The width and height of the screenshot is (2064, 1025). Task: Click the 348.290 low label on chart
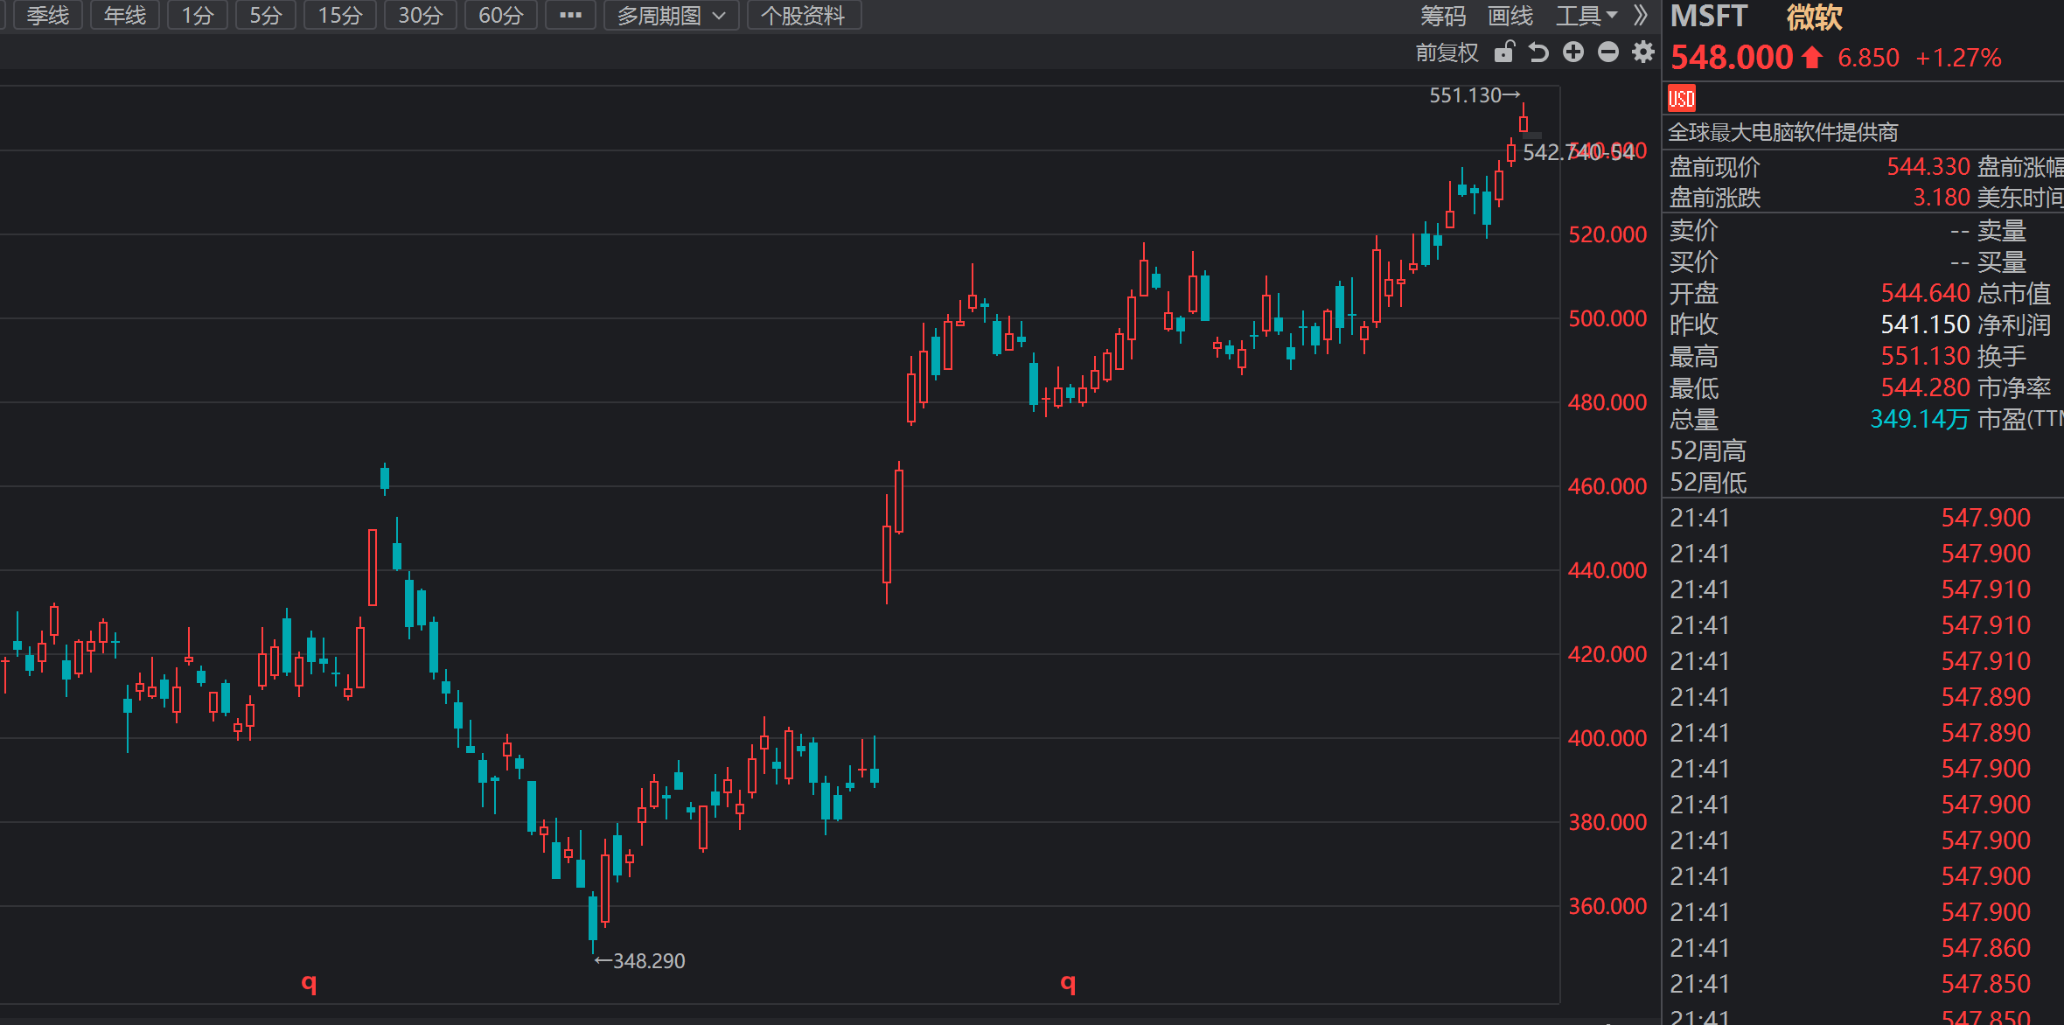click(x=639, y=961)
